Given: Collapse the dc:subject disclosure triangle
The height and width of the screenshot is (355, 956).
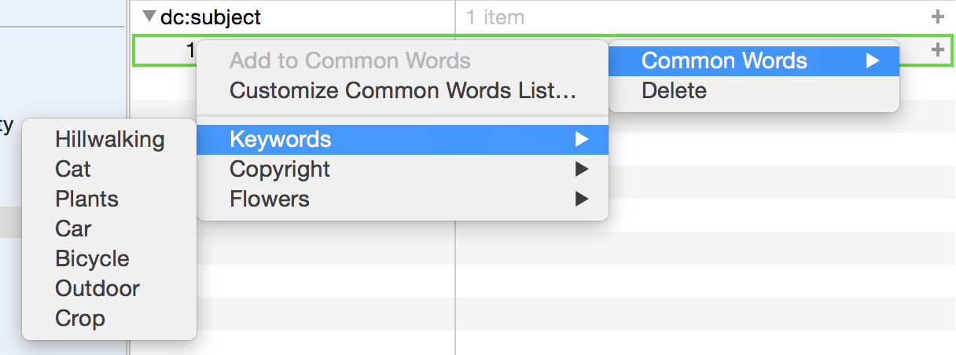Looking at the screenshot, I should tap(149, 16).
